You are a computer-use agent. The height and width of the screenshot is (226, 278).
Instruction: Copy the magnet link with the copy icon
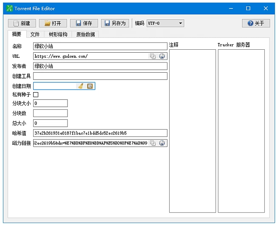(153, 143)
